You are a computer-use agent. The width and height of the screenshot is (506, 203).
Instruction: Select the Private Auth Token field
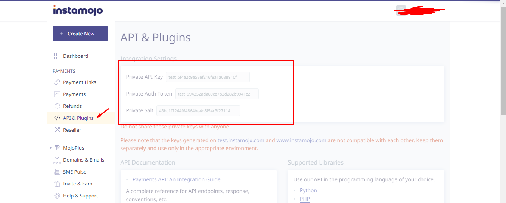[217, 94]
